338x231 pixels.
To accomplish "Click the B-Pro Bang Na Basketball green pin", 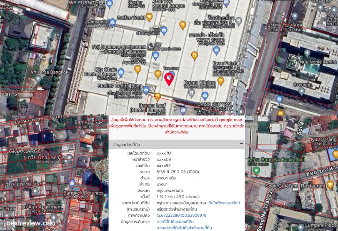I will coord(256,171).
